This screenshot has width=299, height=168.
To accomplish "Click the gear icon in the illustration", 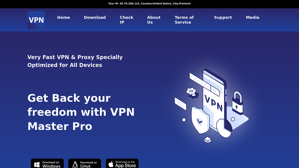I will pos(192,93).
